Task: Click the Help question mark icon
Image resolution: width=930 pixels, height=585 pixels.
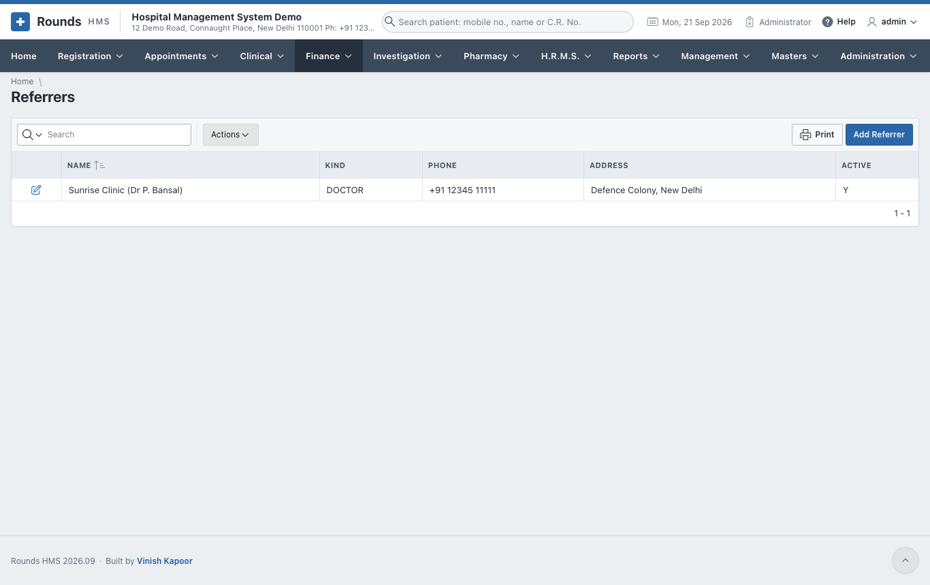Action: (827, 22)
